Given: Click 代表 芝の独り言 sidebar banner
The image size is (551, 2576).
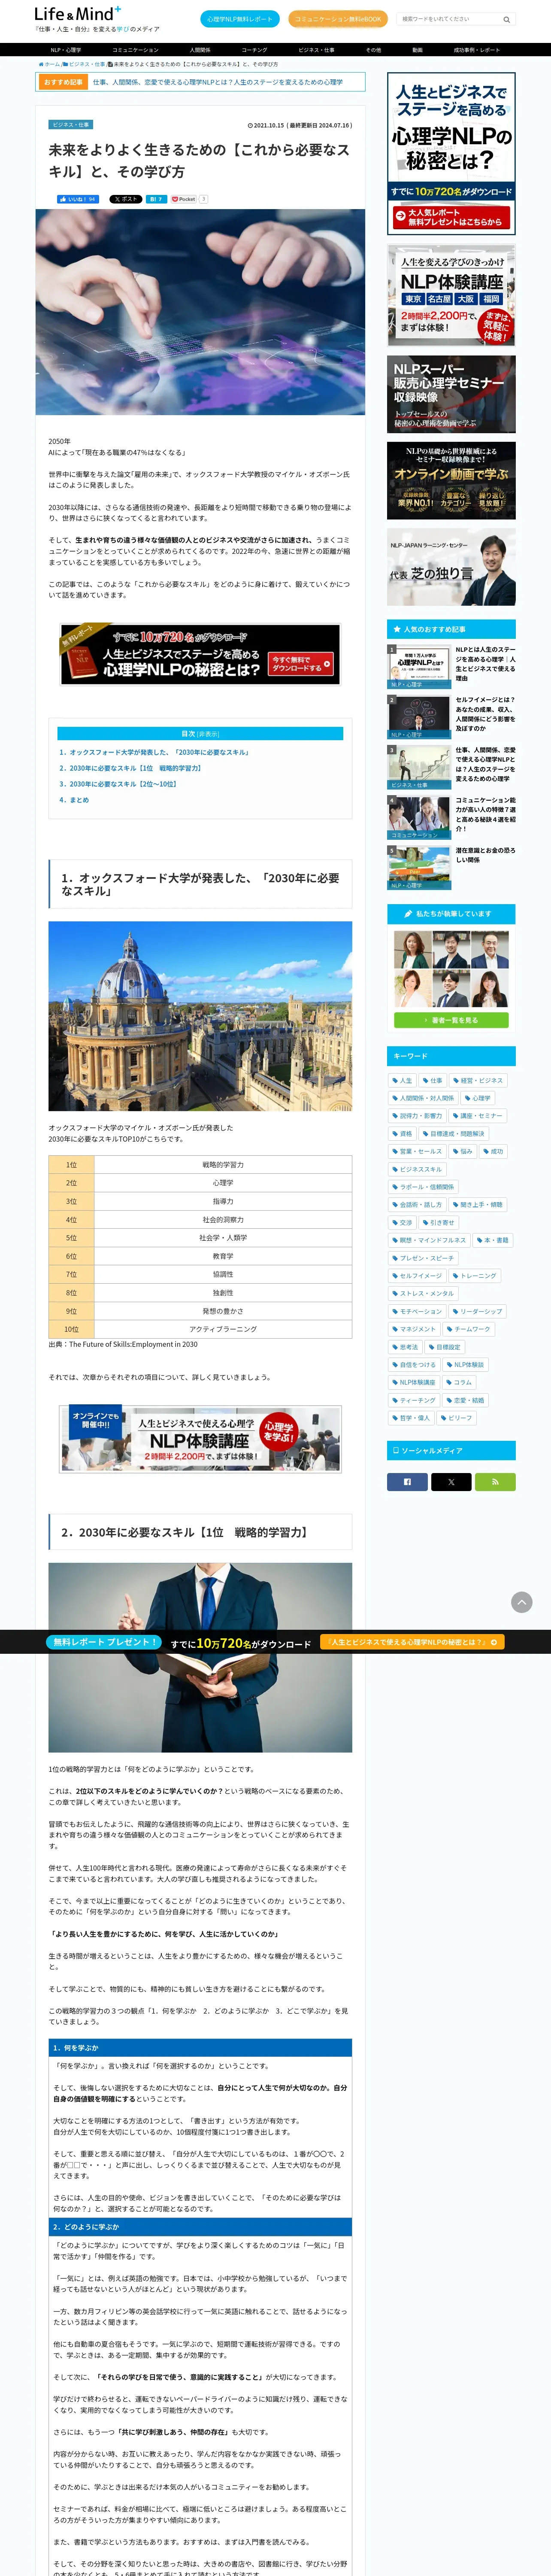Looking at the screenshot, I should pyautogui.click(x=451, y=567).
